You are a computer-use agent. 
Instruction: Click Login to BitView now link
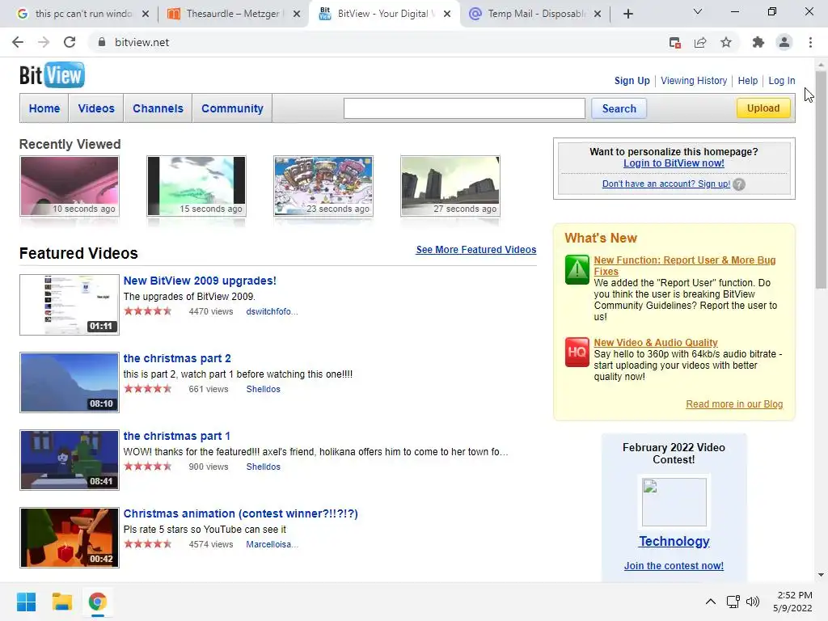674,163
